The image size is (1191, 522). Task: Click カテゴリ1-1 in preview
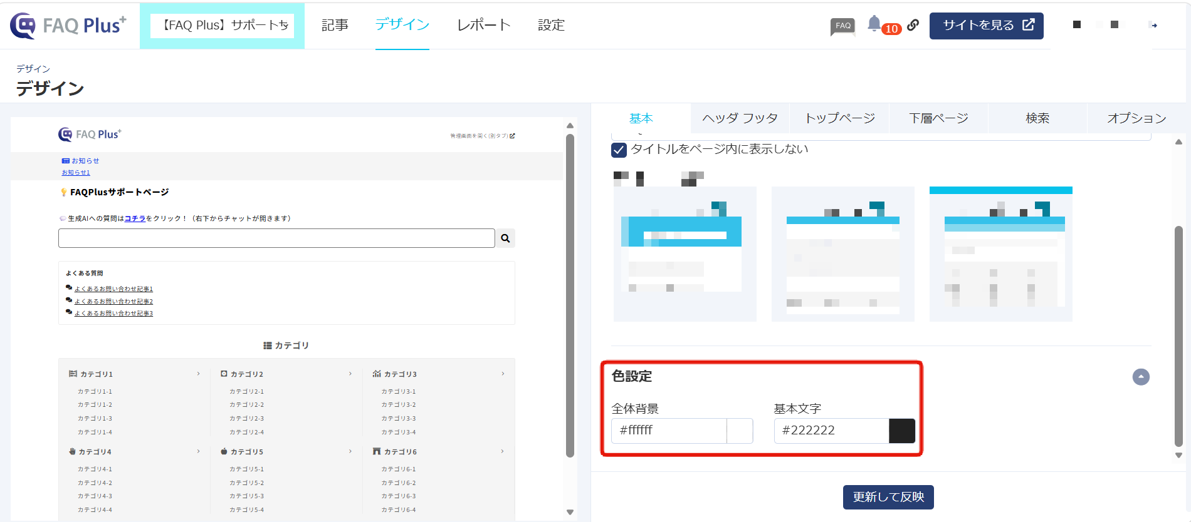(95, 392)
